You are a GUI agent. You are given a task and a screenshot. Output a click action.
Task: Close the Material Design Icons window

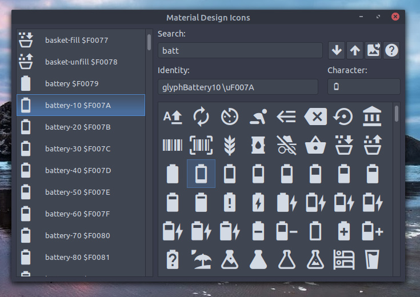click(x=395, y=17)
